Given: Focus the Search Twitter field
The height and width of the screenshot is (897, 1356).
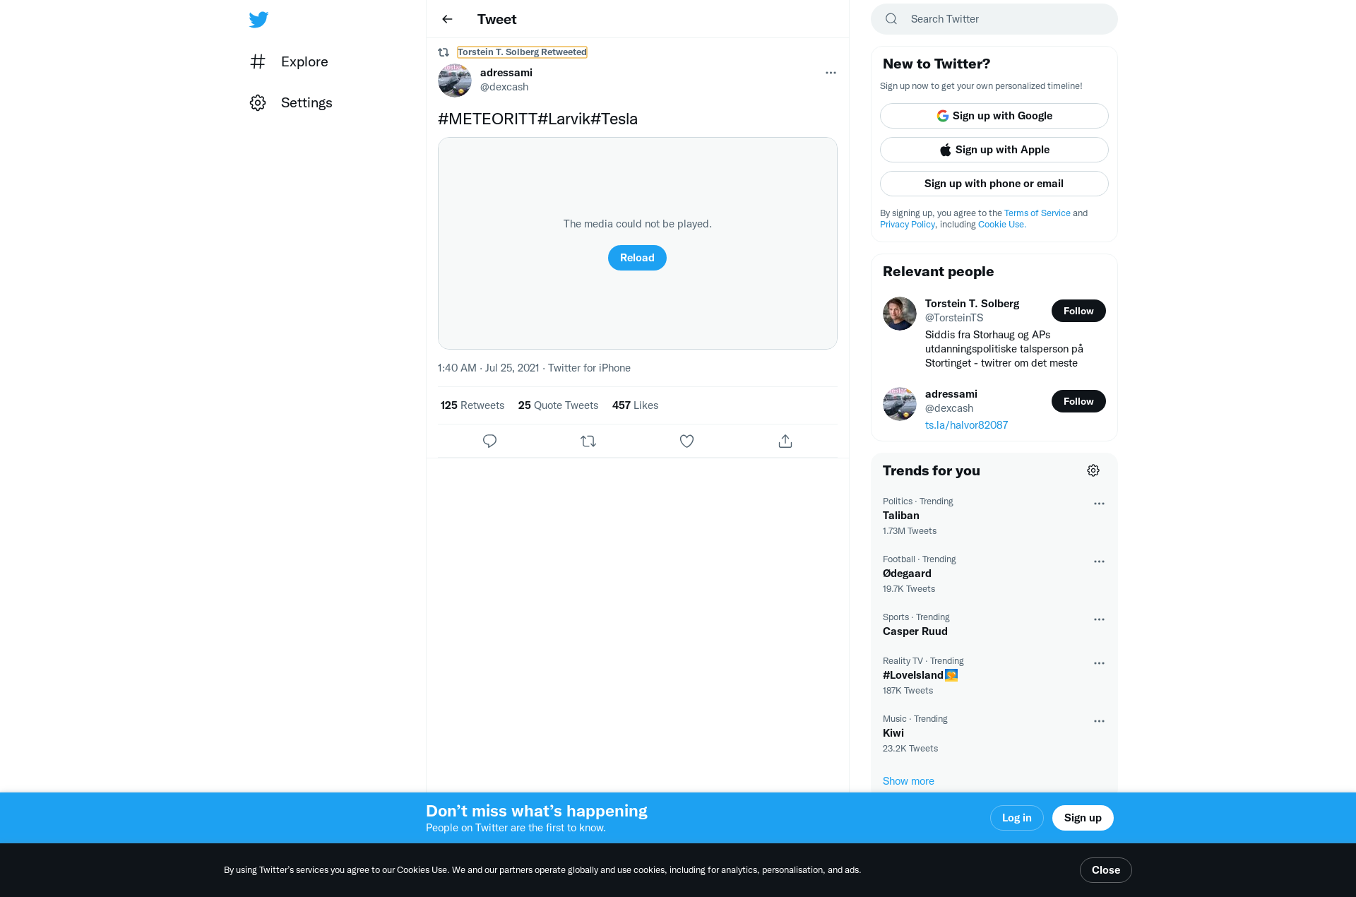Looking at the screenshot, I should pyautogui.click(x=994, y=19).
